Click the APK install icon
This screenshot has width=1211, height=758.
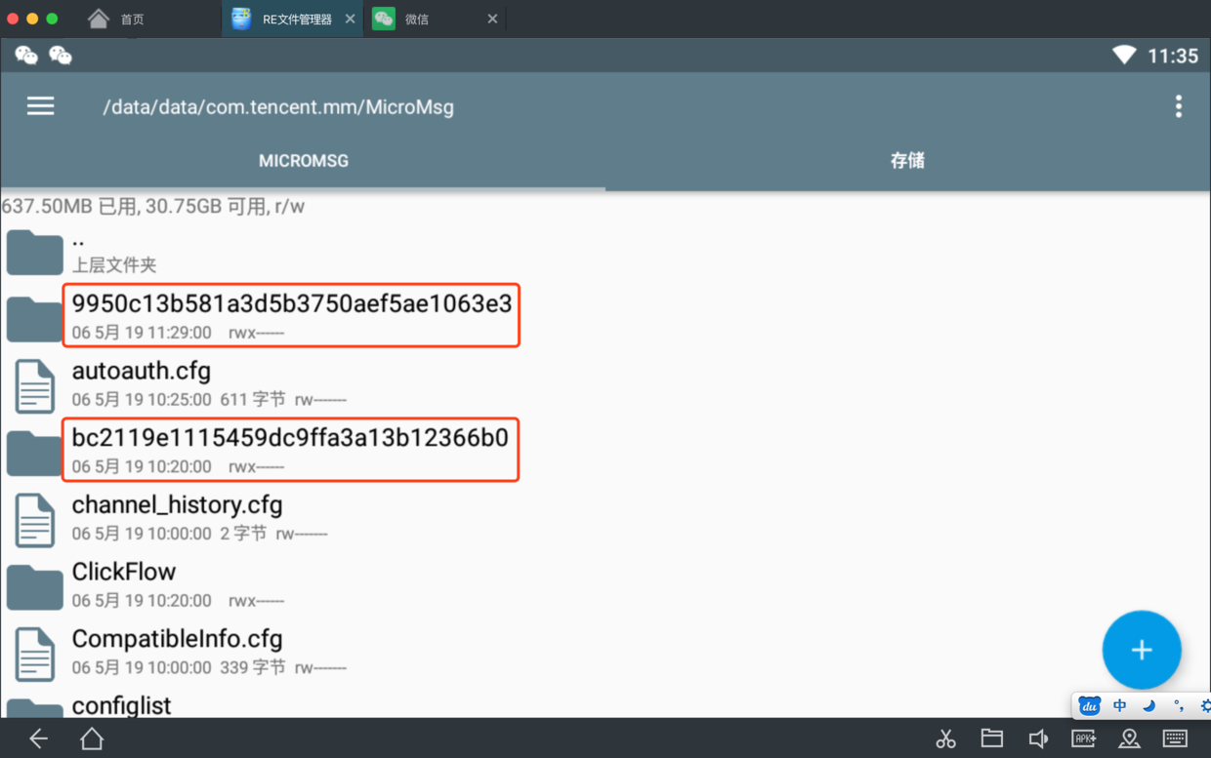pyautogui.click(x=1083, y=738)
